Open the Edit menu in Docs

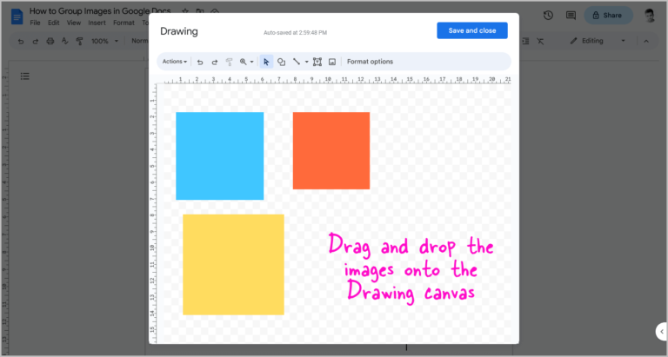[53, 23]
